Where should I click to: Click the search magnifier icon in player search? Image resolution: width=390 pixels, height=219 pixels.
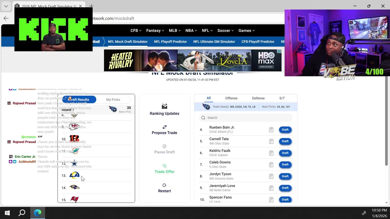pos(203,118)
